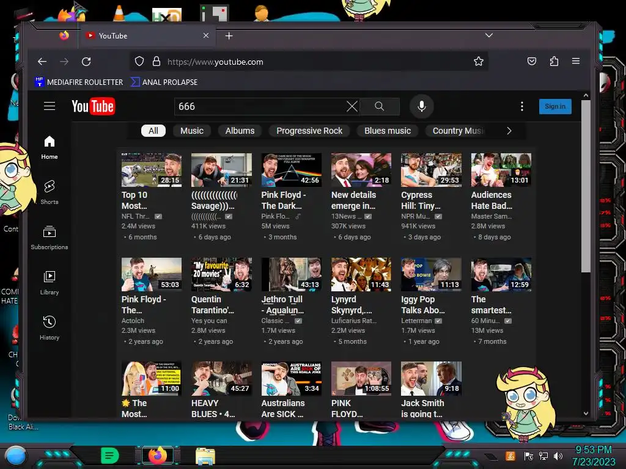Open the 12:59 The smartest video thumbnail
This screenshot has height=469, width=626.
click(501, 274)
